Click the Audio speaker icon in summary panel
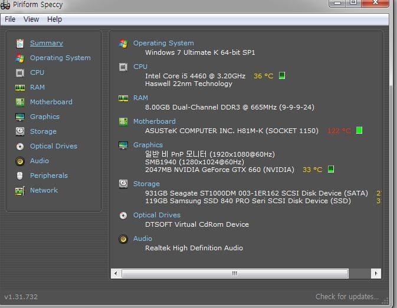The height and width of the screenshot is (308, 397). tap(123, 239)
